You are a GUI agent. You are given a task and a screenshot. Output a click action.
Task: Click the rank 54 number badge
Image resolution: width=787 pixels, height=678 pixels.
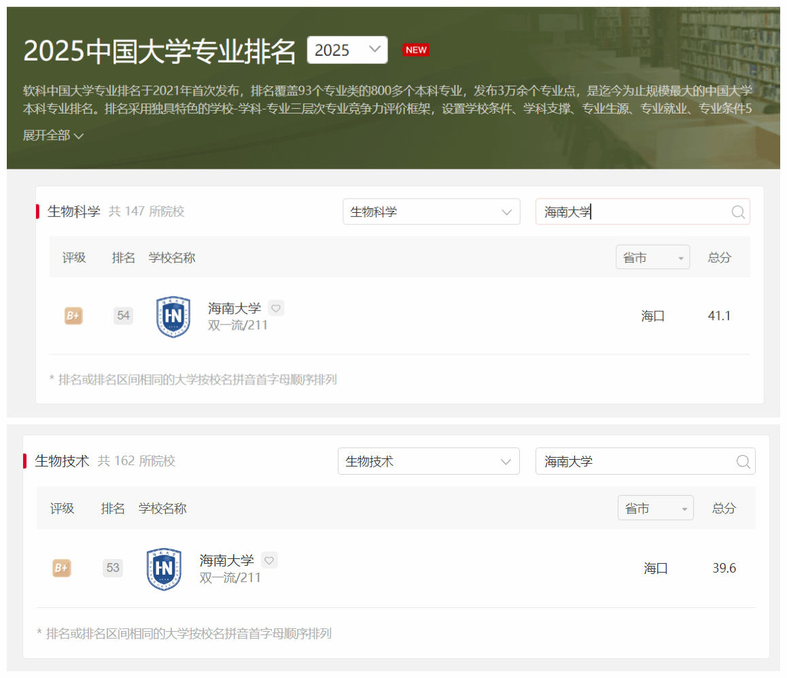tap(123, 316)
